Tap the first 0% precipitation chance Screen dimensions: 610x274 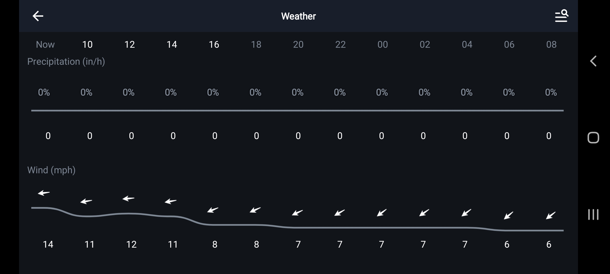pos(44,92)
